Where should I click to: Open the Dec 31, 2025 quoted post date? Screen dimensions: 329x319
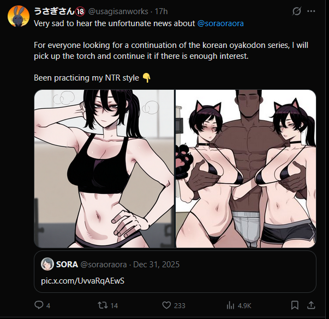pyautogui.click(x=157, y=265)
